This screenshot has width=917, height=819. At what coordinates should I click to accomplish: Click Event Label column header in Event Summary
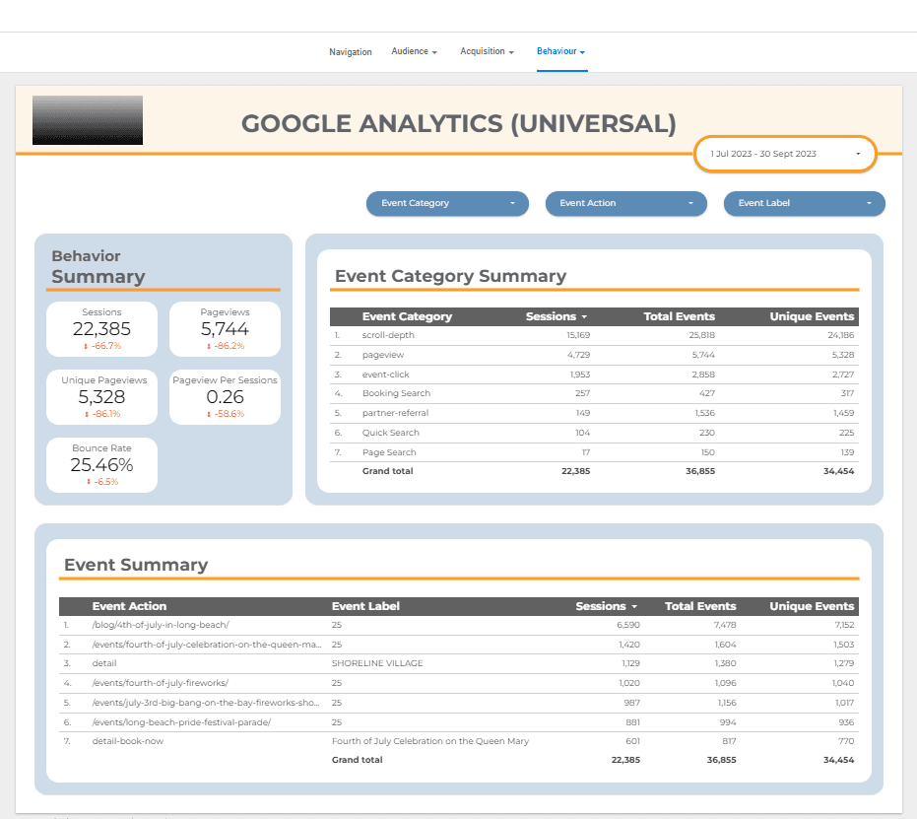pyautogui.click(x=365, y=607)
